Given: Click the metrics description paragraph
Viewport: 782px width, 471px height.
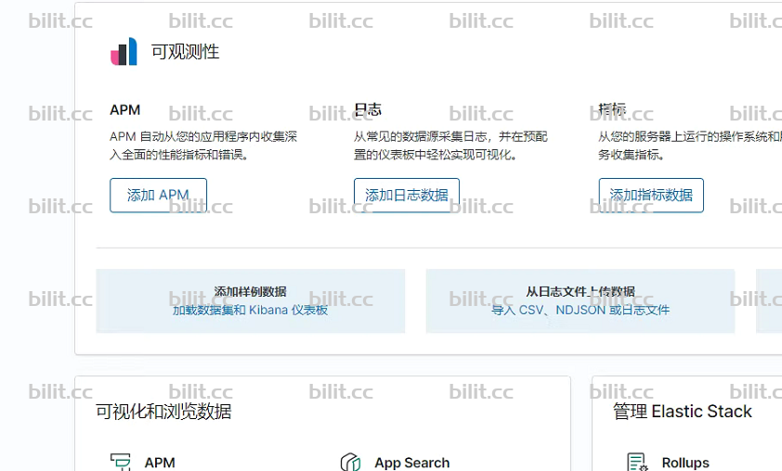Looking at the screenshot, I should coord(690,146).
